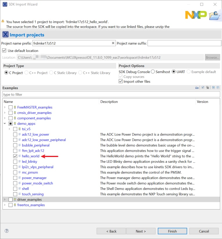This screenshot has width=222, height=239.
Task: Select Semihost debug console option
Action: 152,72
